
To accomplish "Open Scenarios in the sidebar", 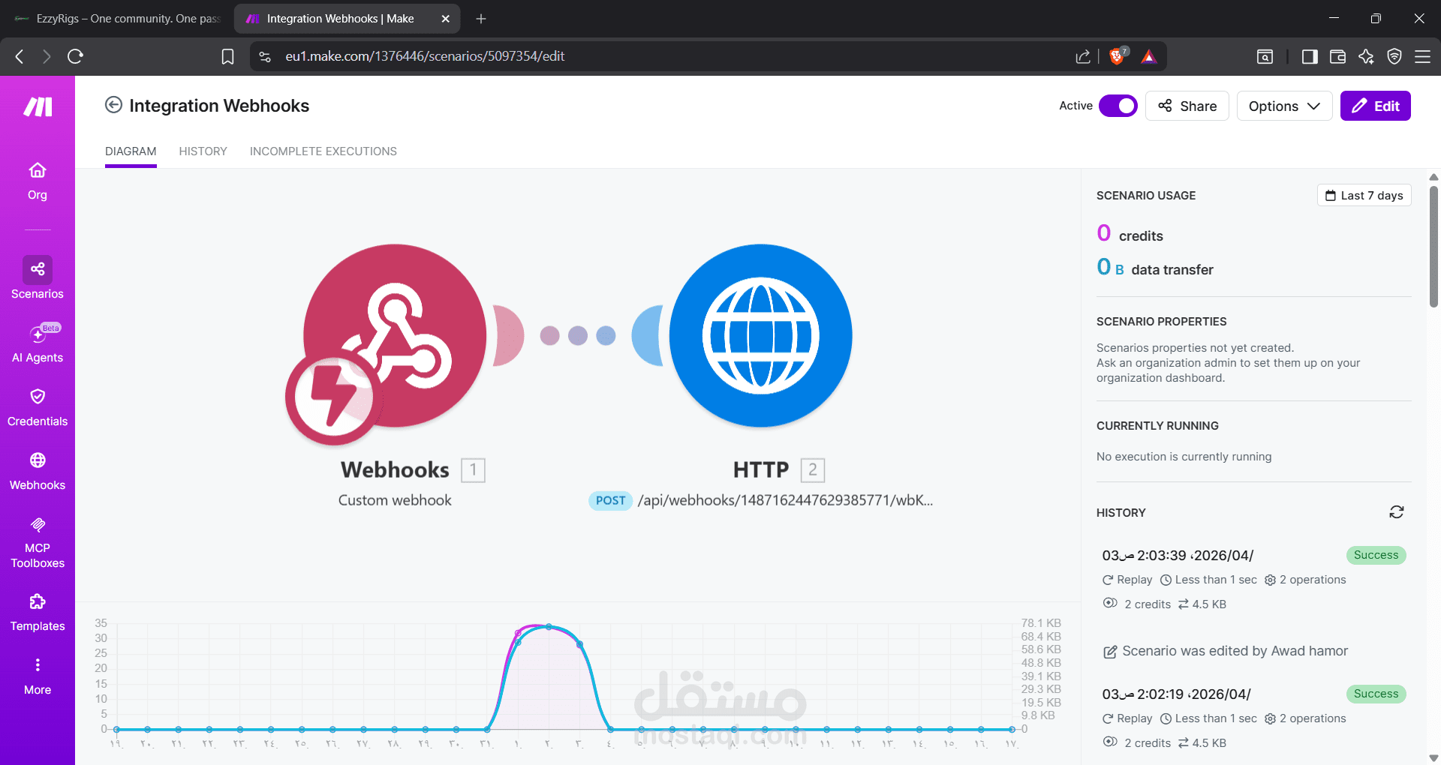I will click(x=38, y=277).
